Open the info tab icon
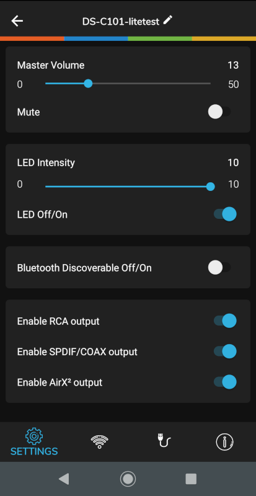Screen dimensions: 256x496 [224, 441]
